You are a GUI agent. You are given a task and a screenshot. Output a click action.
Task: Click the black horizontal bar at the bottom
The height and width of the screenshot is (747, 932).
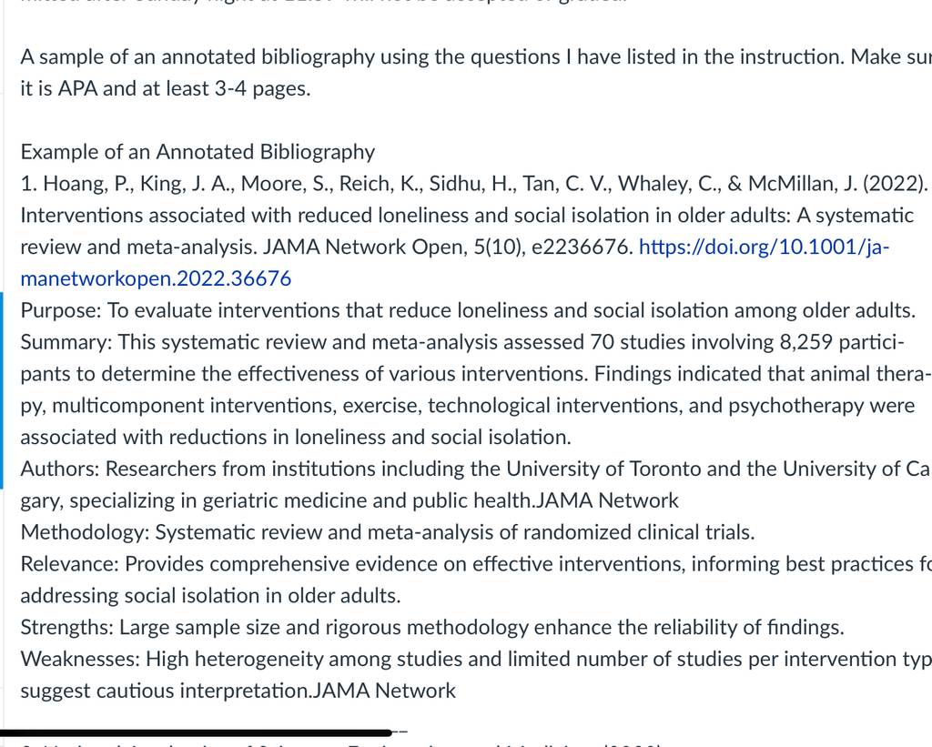197,732
